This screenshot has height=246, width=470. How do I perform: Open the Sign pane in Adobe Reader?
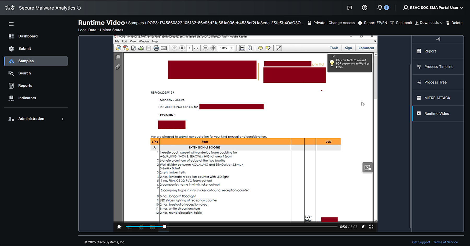(x=348, y=48)
